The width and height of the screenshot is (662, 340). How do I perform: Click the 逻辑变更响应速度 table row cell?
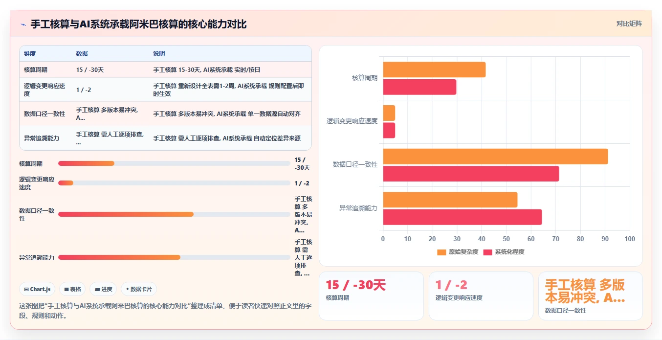(44, 90)
